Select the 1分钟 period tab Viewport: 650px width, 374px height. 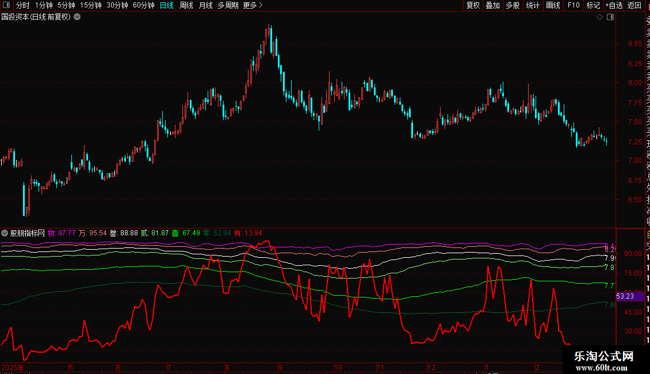click(x=44, y=5)
